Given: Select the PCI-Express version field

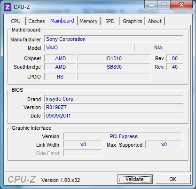Looking at the screenshot, I should 123,136.
